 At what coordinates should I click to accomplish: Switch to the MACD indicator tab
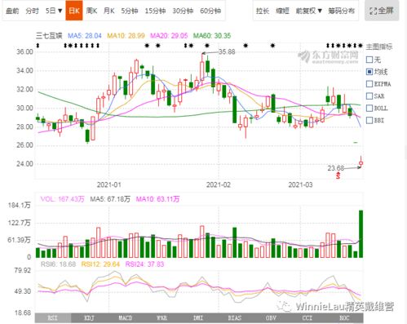(x=126, y=318)
